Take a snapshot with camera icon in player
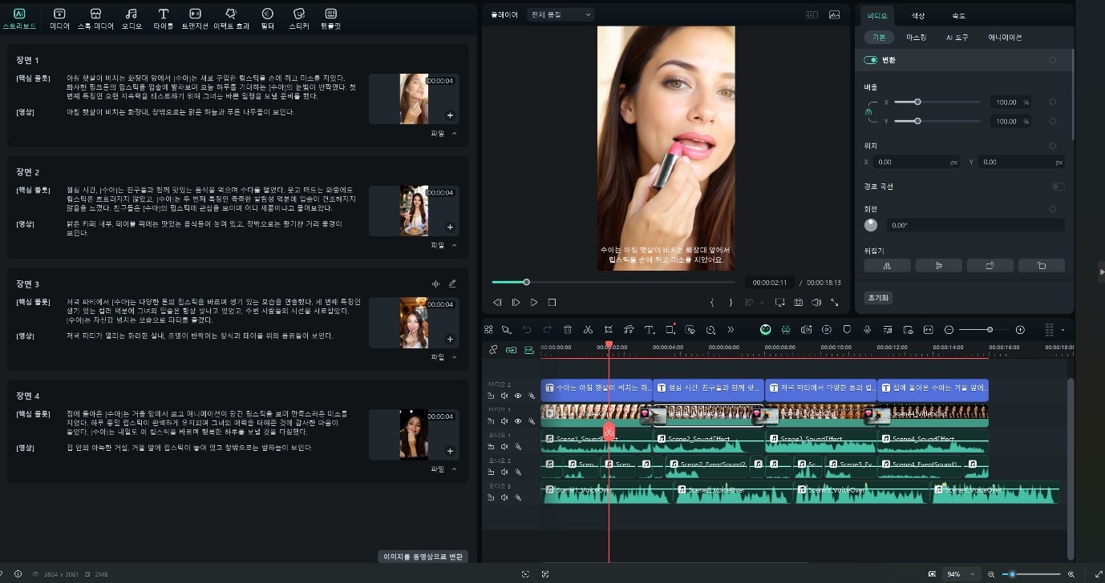1105x583 pixels. pyautogui.click(x=798, y=302)
